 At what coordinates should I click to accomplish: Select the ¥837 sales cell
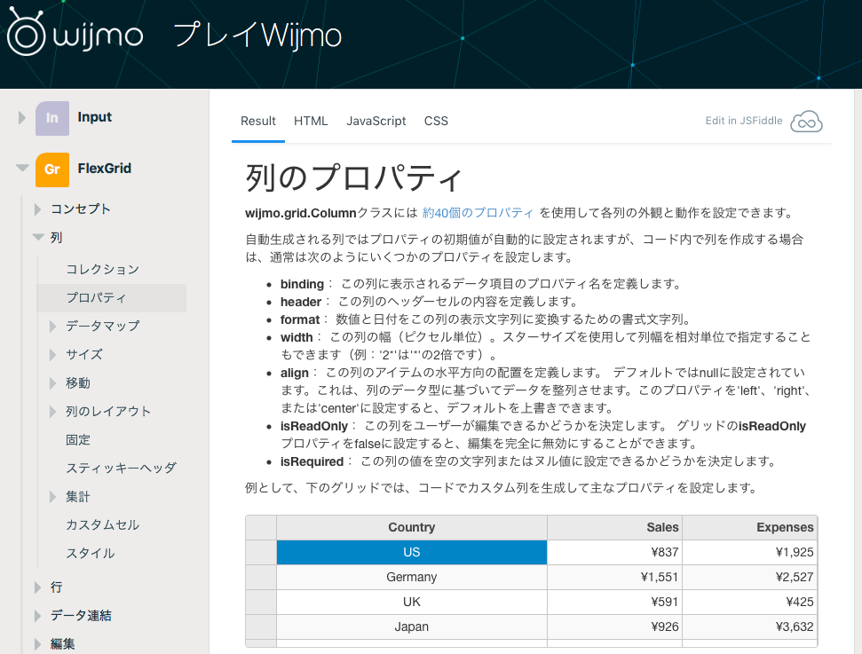614,552
